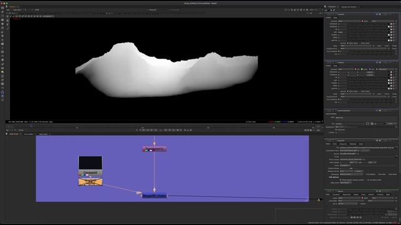Toggle blue channel checkbox in second Grade
This screenshot has height=225, width=401.
coord(370,69)
